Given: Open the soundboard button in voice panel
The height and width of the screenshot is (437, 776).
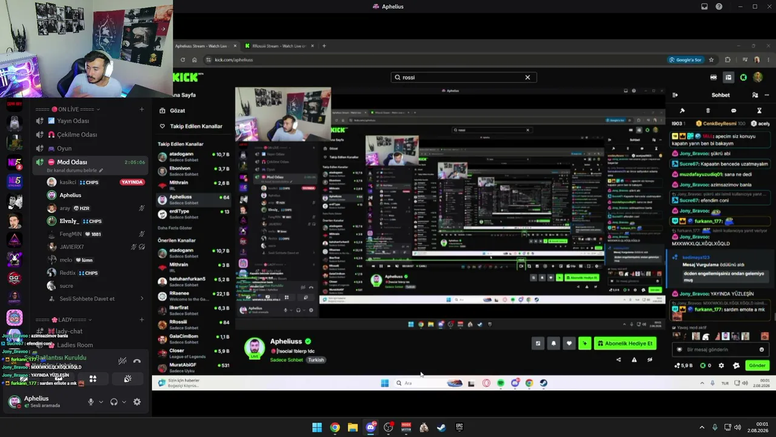Looking at the screenshot, I should pyautogui.click(x=128, y=379).
